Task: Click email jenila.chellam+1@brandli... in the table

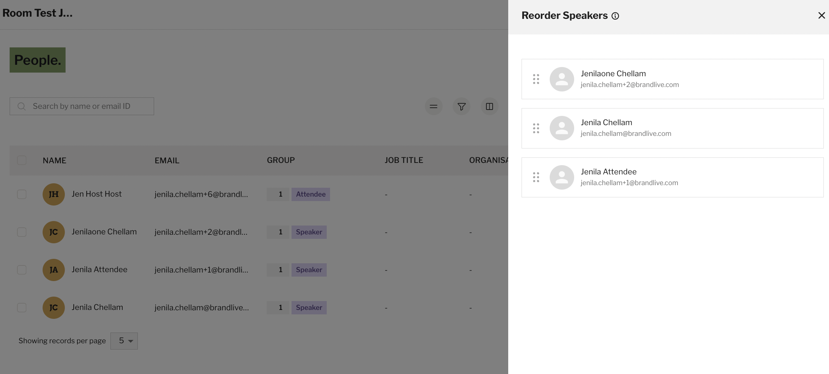Action: (201, 270)
